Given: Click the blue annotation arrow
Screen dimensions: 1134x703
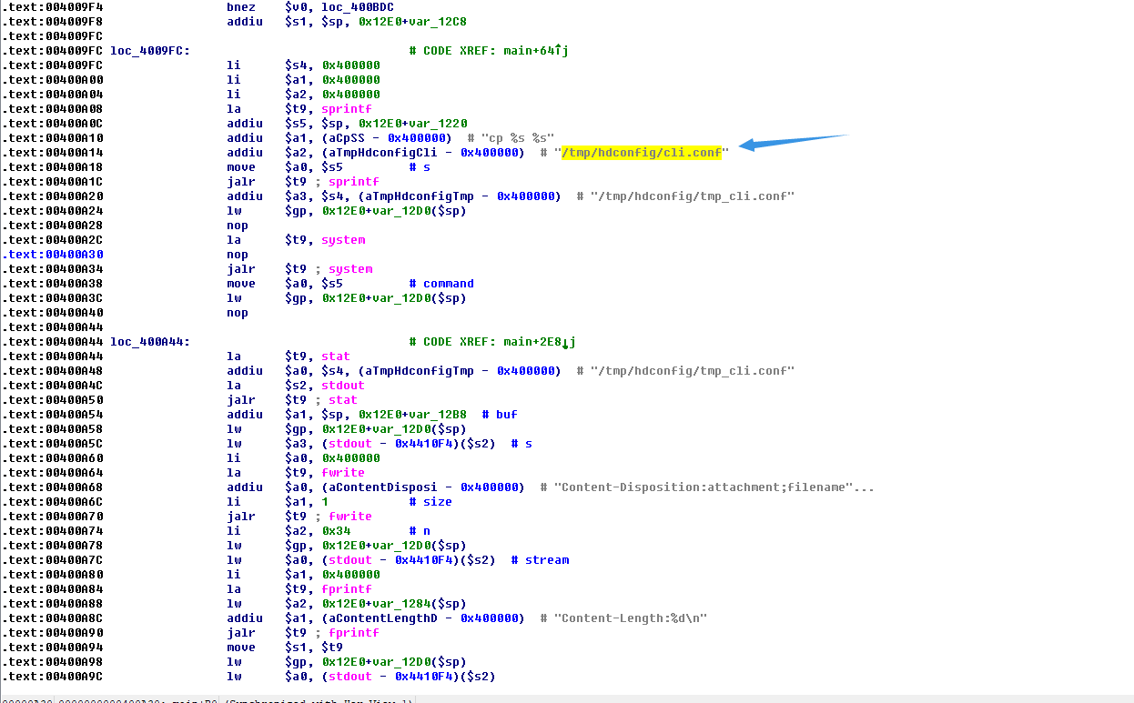Looking at the screenshot, I should point(792,141).
